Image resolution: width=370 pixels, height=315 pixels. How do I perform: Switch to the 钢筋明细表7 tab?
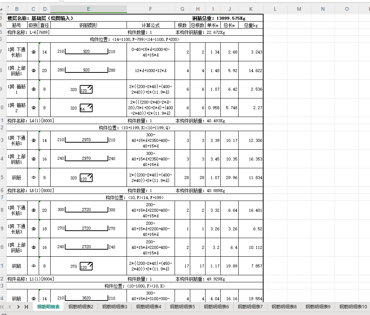[250, 307]
